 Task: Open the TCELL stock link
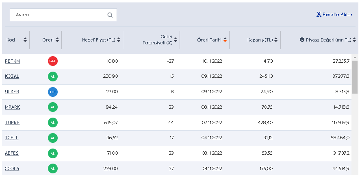(11, 138)
